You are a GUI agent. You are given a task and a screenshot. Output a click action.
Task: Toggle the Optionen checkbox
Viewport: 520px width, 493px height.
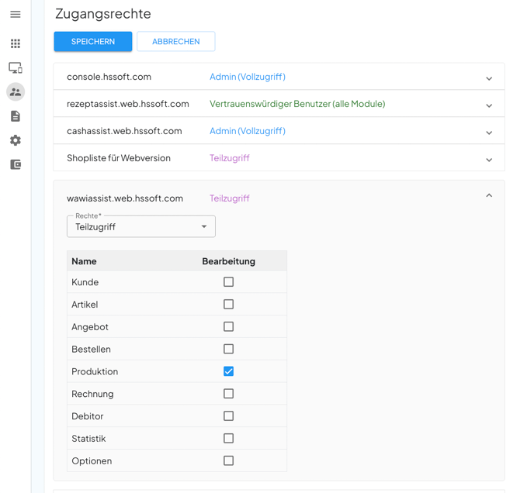click(228, 460)
